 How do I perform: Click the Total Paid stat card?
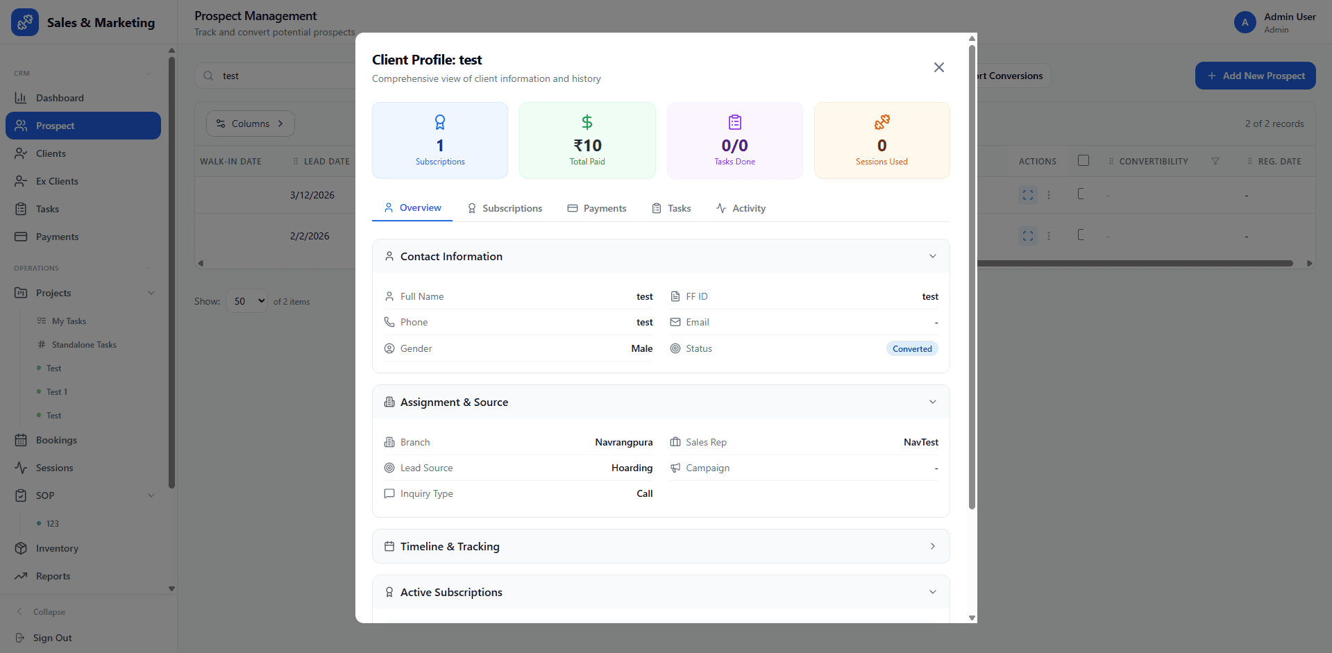(587, 140)
